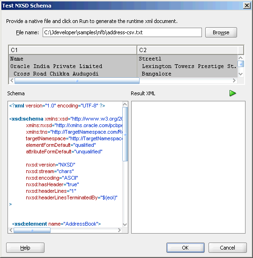Click Schema pane's horizontal scroll right arrow
The image size is (253, 258).
coord(119,230)
